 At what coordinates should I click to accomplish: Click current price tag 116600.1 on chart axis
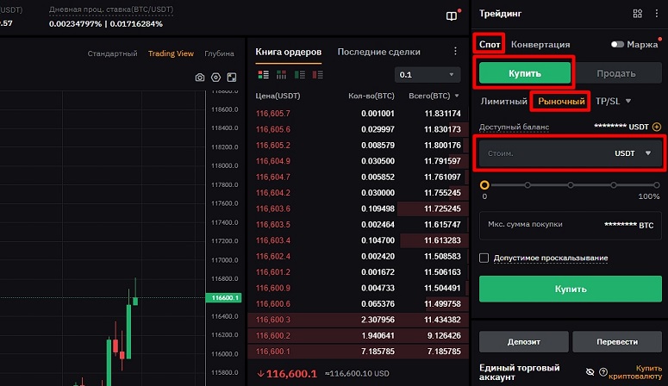(x=223, y=297)
